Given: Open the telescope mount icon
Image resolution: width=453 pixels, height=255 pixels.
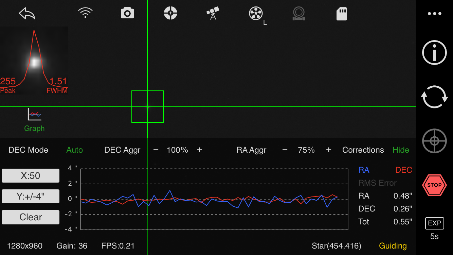Looking at the screenshot, I should (x=213, y=14).
